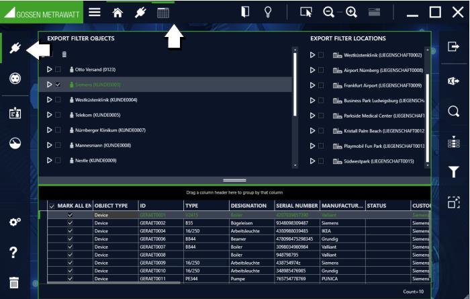The width and height of the screenshot is (470, 299).
Task: Click the greyed layout bar icon
Action: pos(374,12)
